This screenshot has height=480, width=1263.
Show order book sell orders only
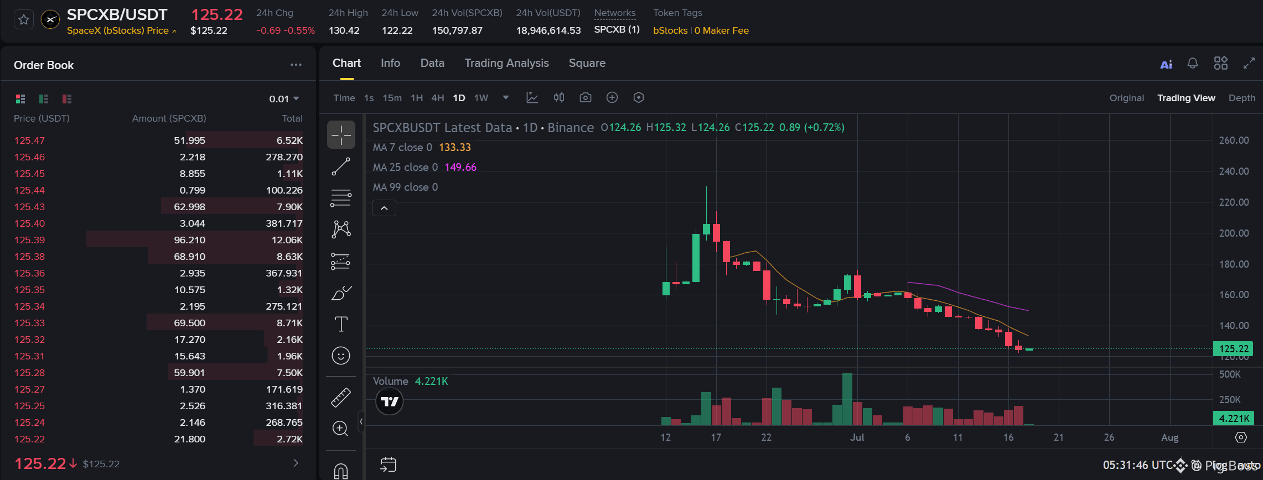(x=67, y=99)
